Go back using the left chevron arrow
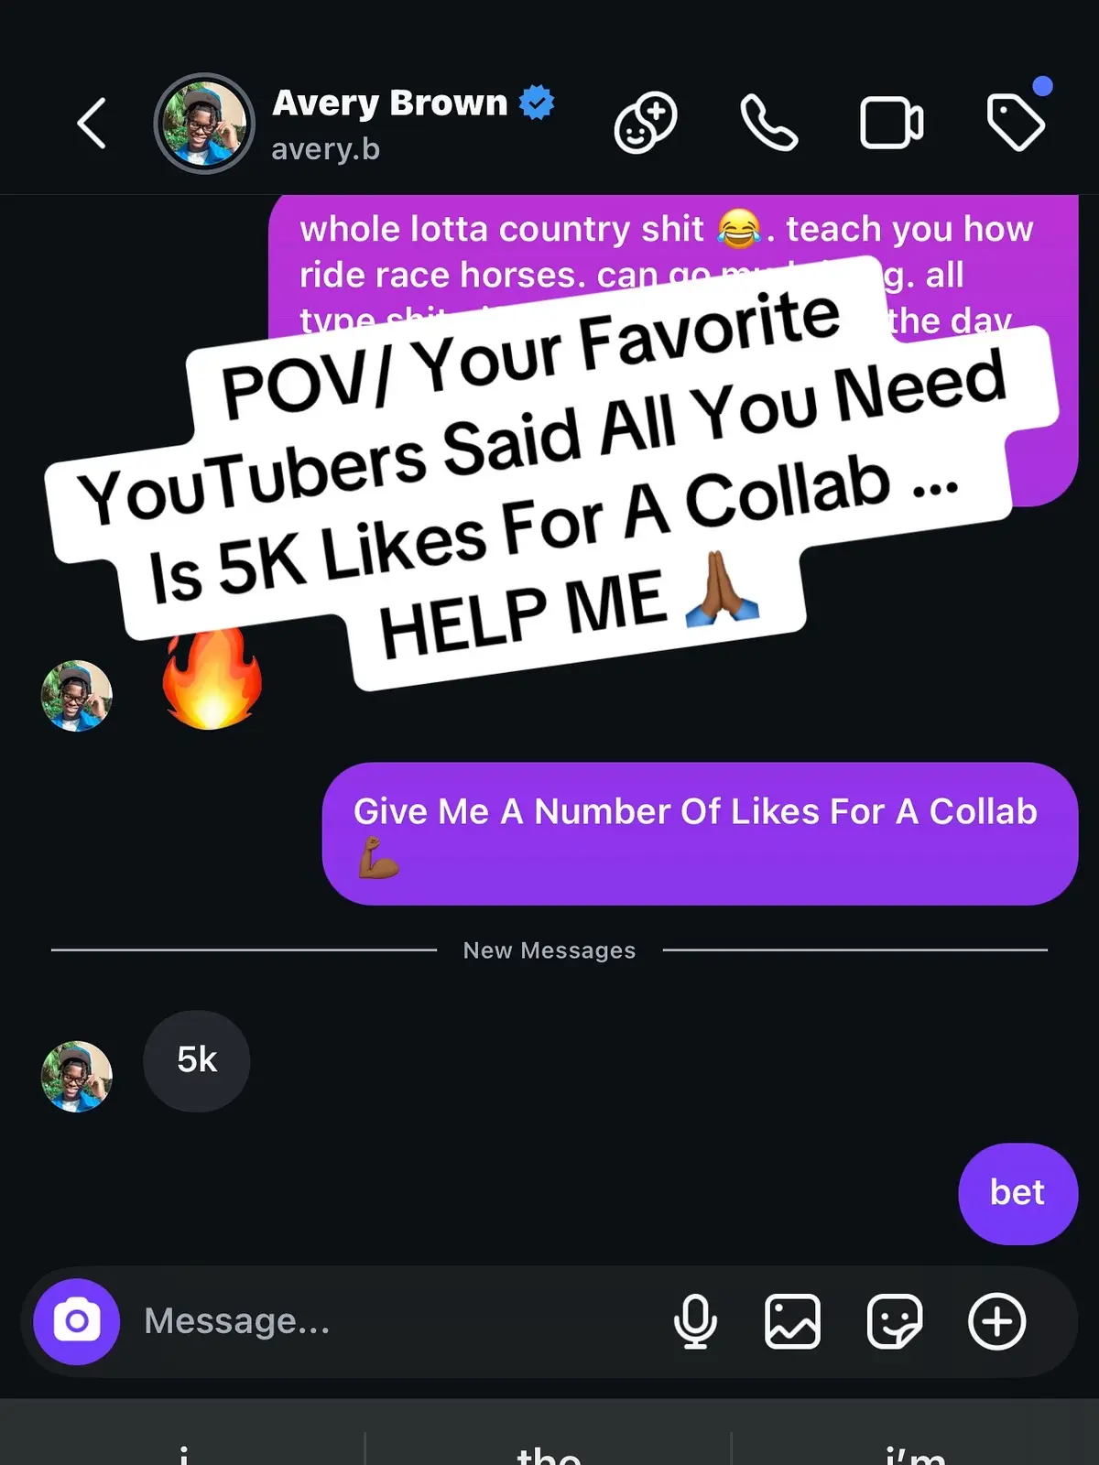Screen dimensions: 1099x1465 pos(92,123)
